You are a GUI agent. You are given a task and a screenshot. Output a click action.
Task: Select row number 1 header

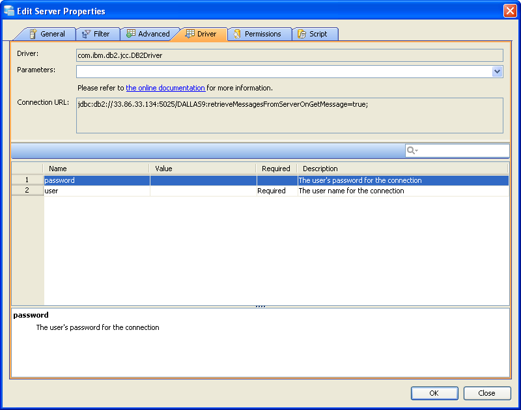27,180
